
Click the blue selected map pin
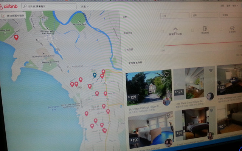(x=95, y=75)
